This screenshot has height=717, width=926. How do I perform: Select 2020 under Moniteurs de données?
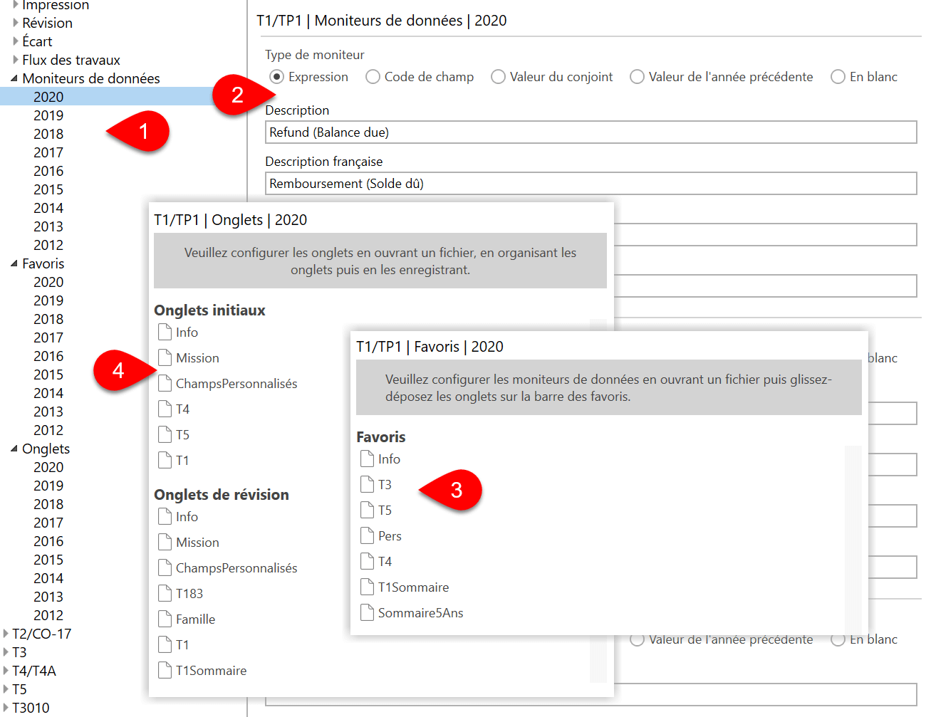pos(48,97)
